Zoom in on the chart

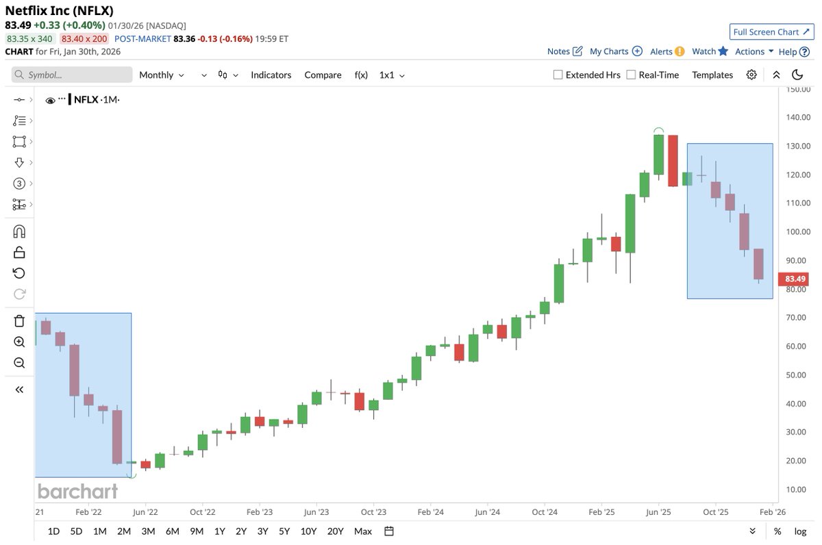point(19,342)
